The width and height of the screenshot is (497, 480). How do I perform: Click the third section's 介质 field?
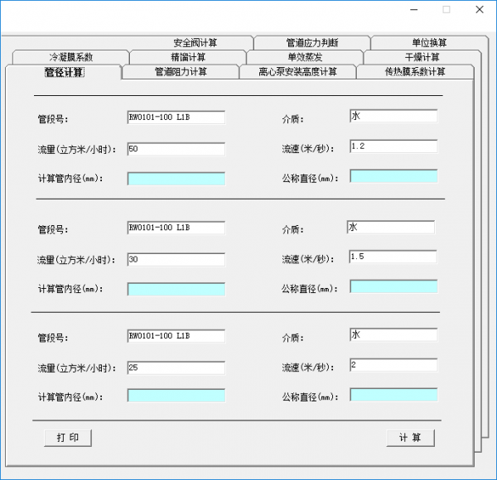393,335
